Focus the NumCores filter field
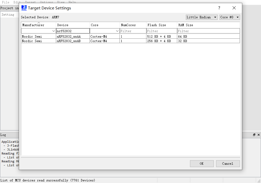Screen dimensions: 261x183 (133, 31)
